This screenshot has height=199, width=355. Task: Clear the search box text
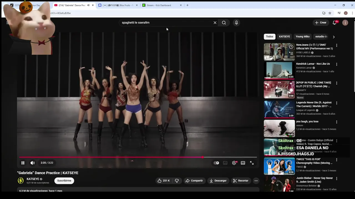[x=215, y=23]
